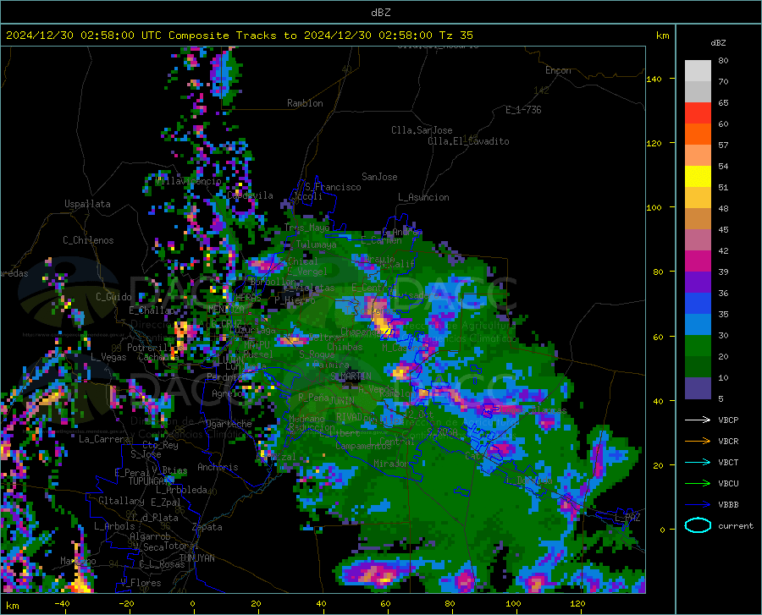The width and height of the screenshot is (762, 615).
Task: Click the yellow hail core near Chapanay
Action: 382,324
